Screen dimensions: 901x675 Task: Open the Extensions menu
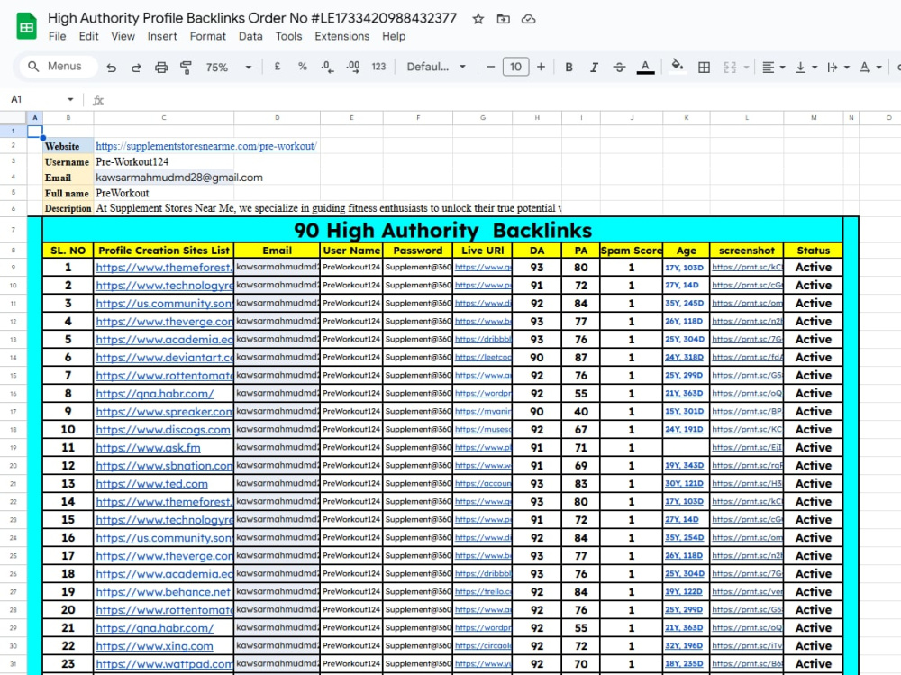coord(341,36)
